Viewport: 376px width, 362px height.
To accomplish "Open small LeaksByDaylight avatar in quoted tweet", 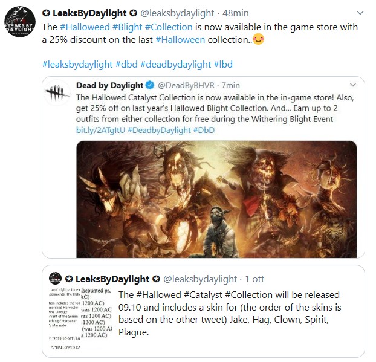I will tap(55, 279).
